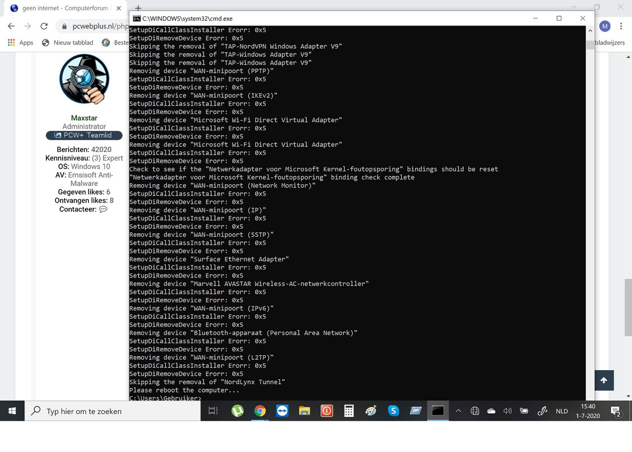Open the Chrome three-dot menu
This screenshot has width=632, height=452.
point(621,26)
